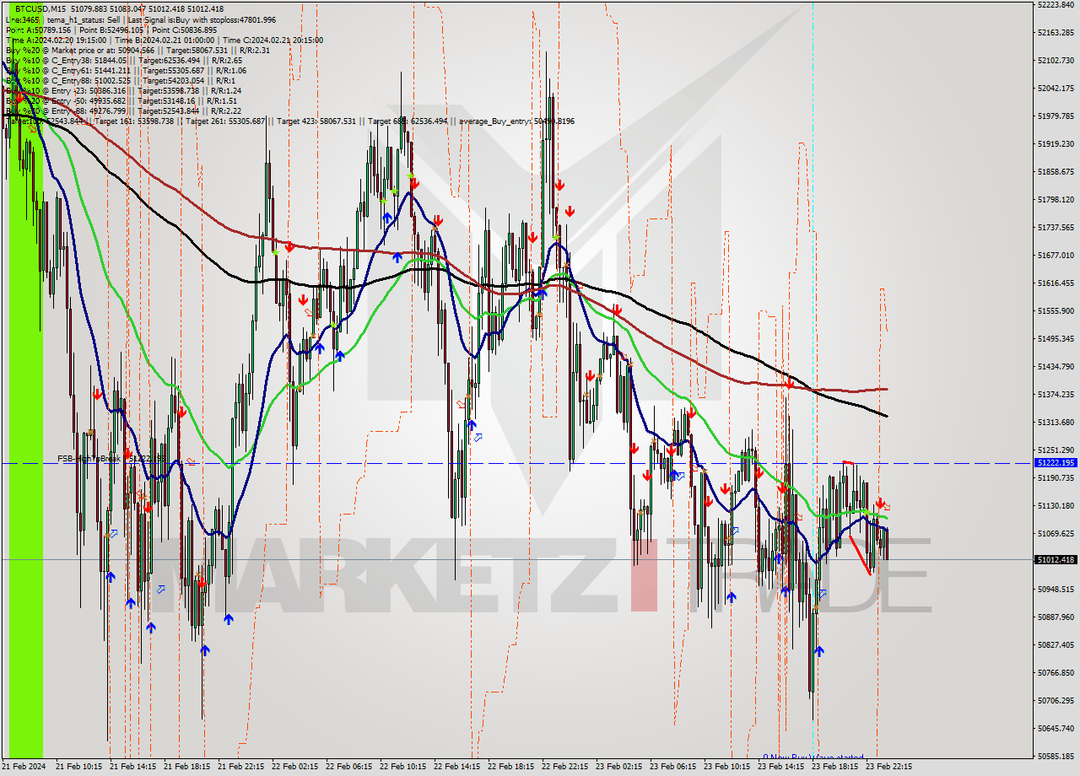Click the 22 Feb 14:15 time label

click(x=456, y=767)
